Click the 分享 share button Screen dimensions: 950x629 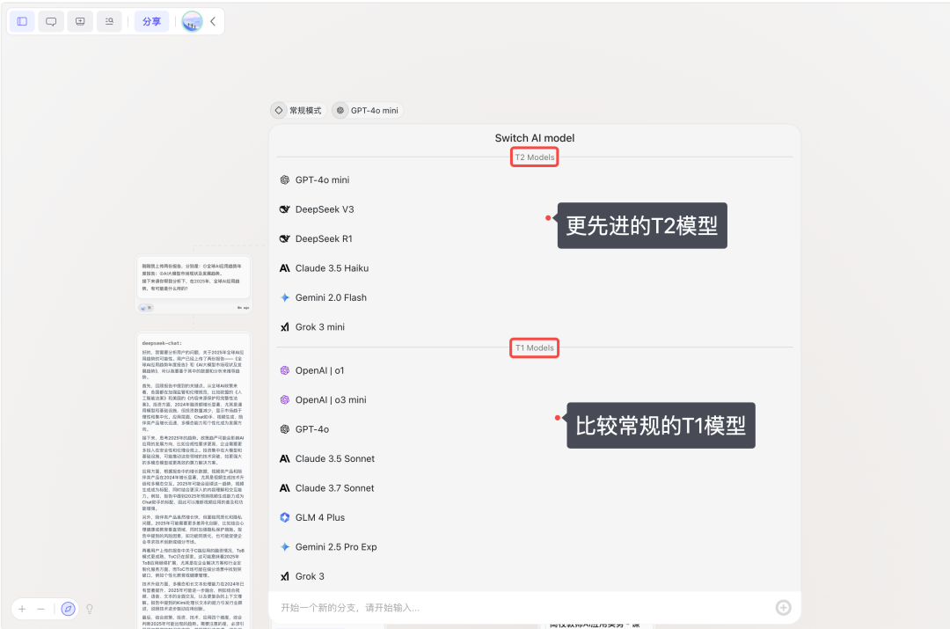[151, 21]
